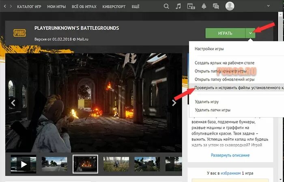The height and width of the screenshot is (182, 284).
Task: Click the Развернуть описание link
Action: [x=230, y=155]
